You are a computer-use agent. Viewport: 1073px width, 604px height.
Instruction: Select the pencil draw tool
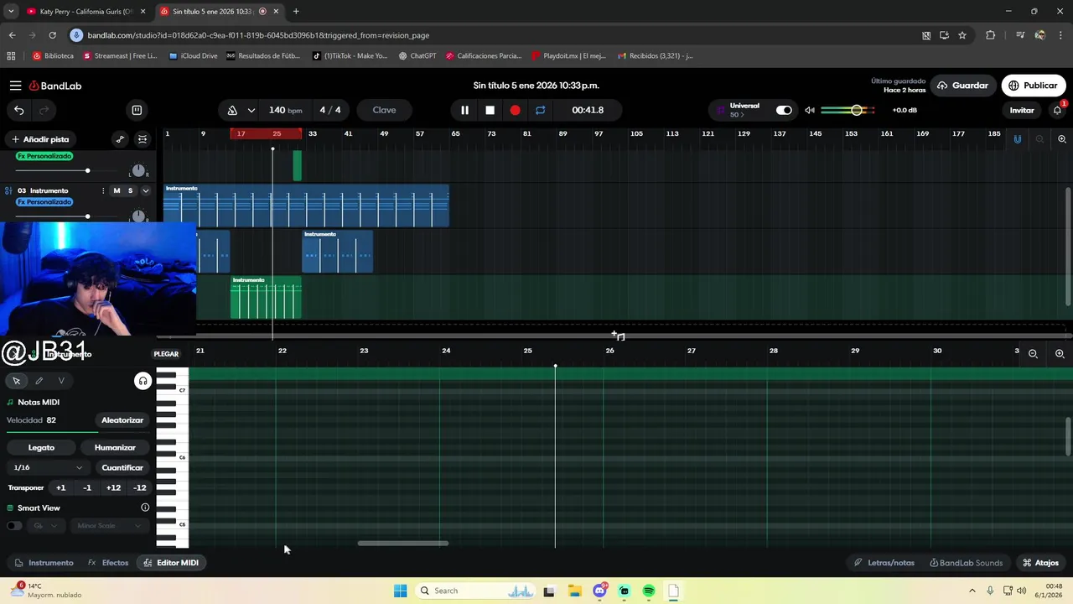point(39,381)
